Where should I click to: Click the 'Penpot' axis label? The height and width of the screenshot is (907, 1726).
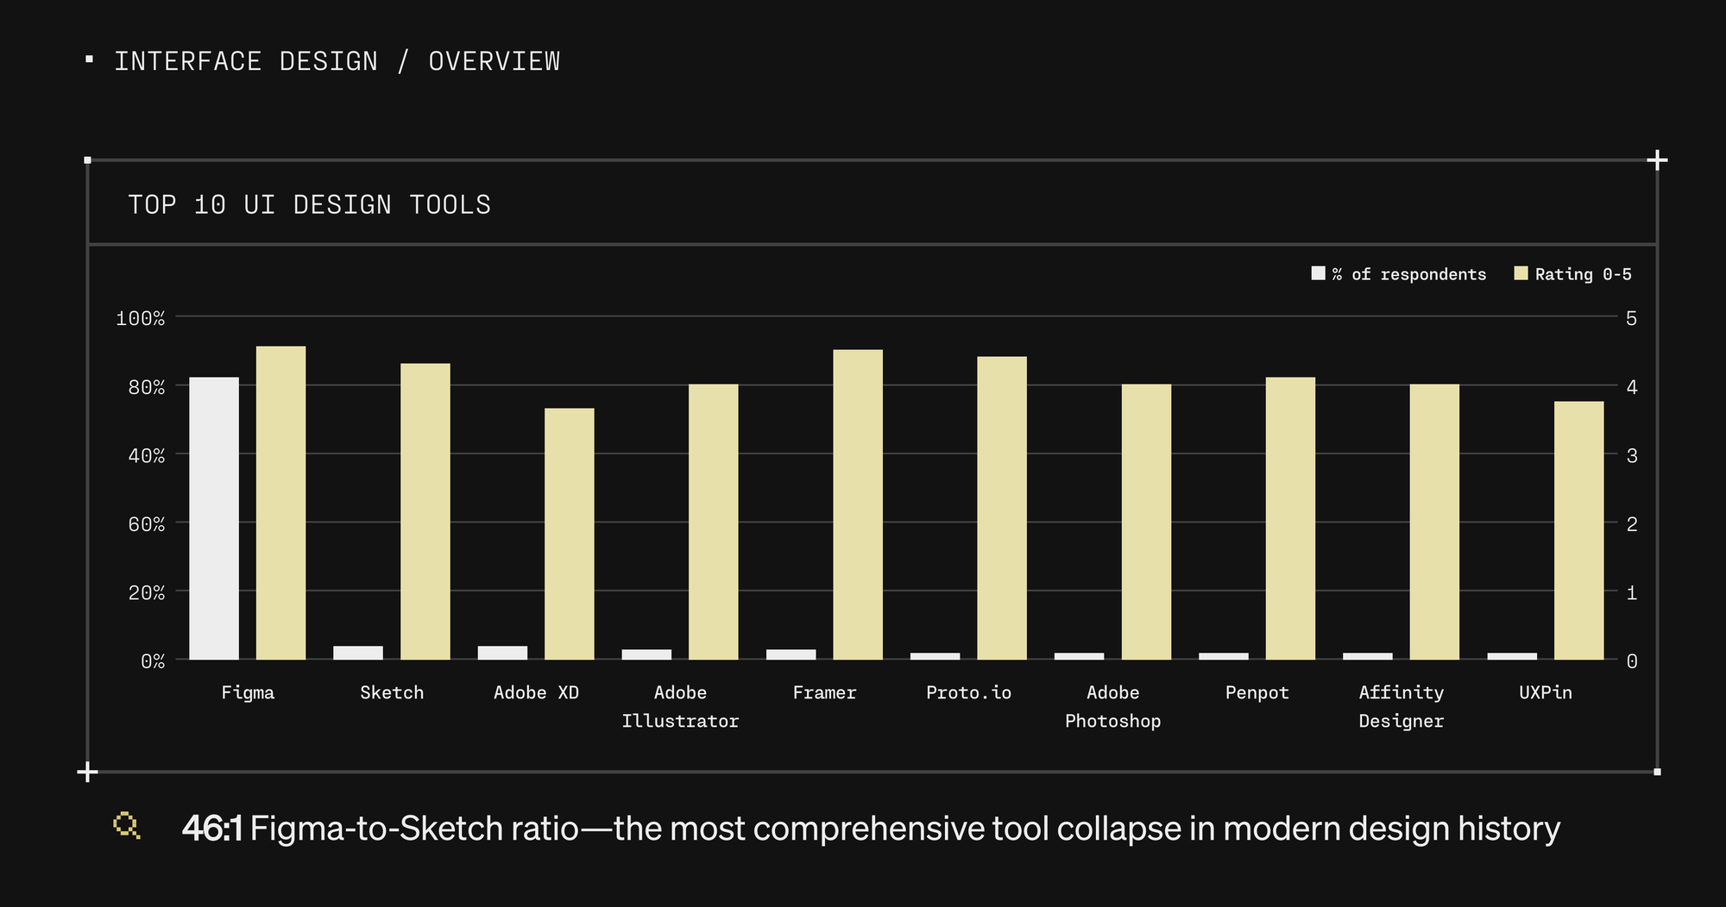point(1257,692)
